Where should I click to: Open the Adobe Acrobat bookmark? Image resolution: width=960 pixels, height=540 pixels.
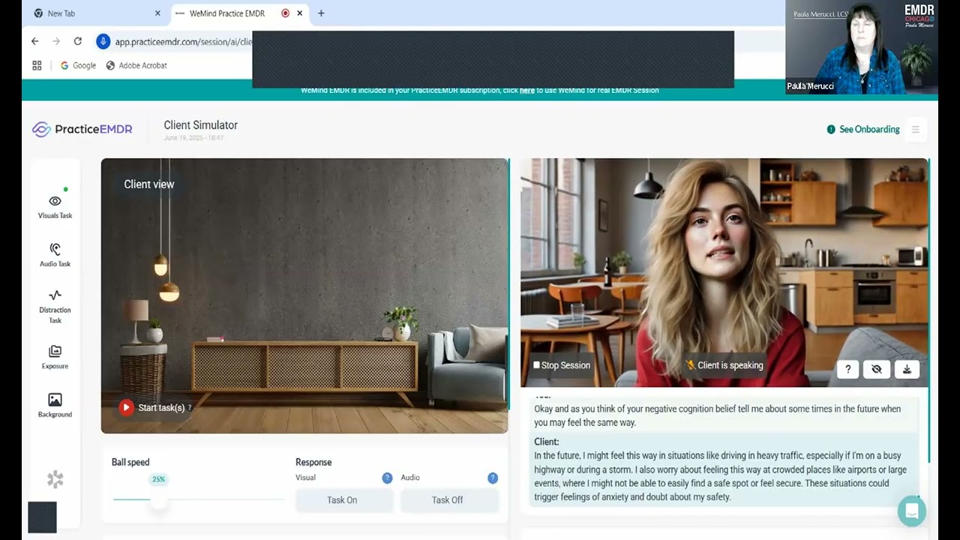click(x=136, y=65)
